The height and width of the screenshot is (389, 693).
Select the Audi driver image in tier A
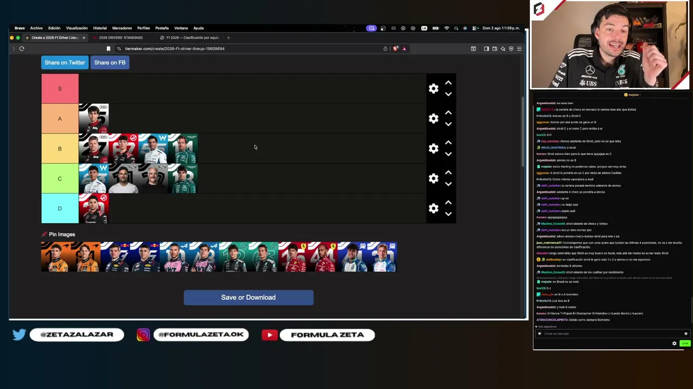(94, 119)
